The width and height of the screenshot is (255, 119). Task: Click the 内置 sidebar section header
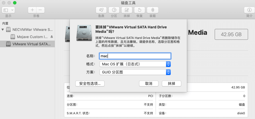point(5,24)
